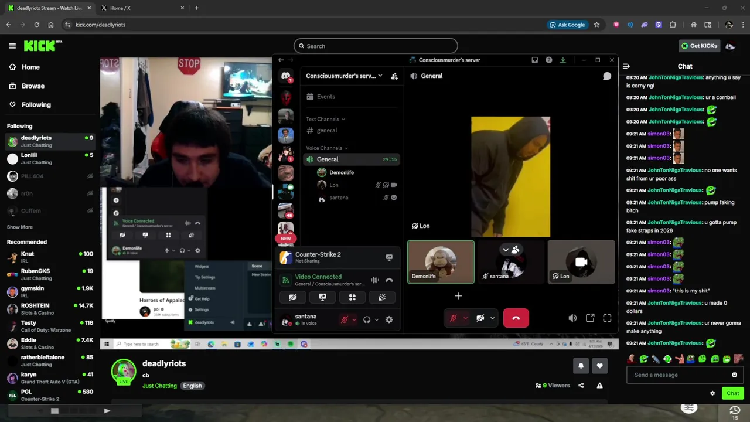Collapse the Voice Channels category
This screenshot has width=750, height=422.
[x=327, y=148]
